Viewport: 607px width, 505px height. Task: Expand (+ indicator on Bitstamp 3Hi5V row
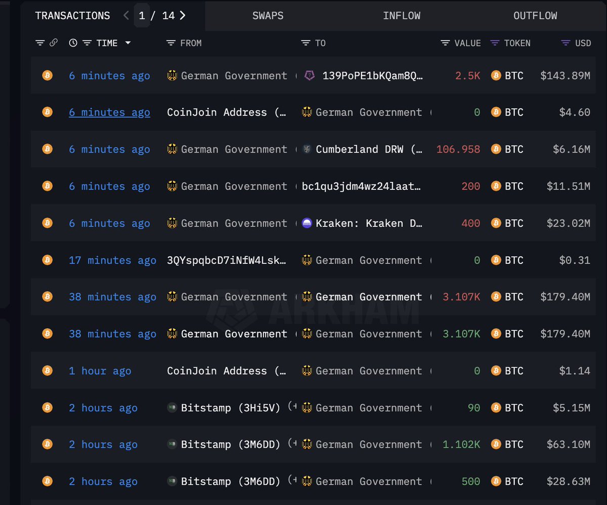click(293, 406)
